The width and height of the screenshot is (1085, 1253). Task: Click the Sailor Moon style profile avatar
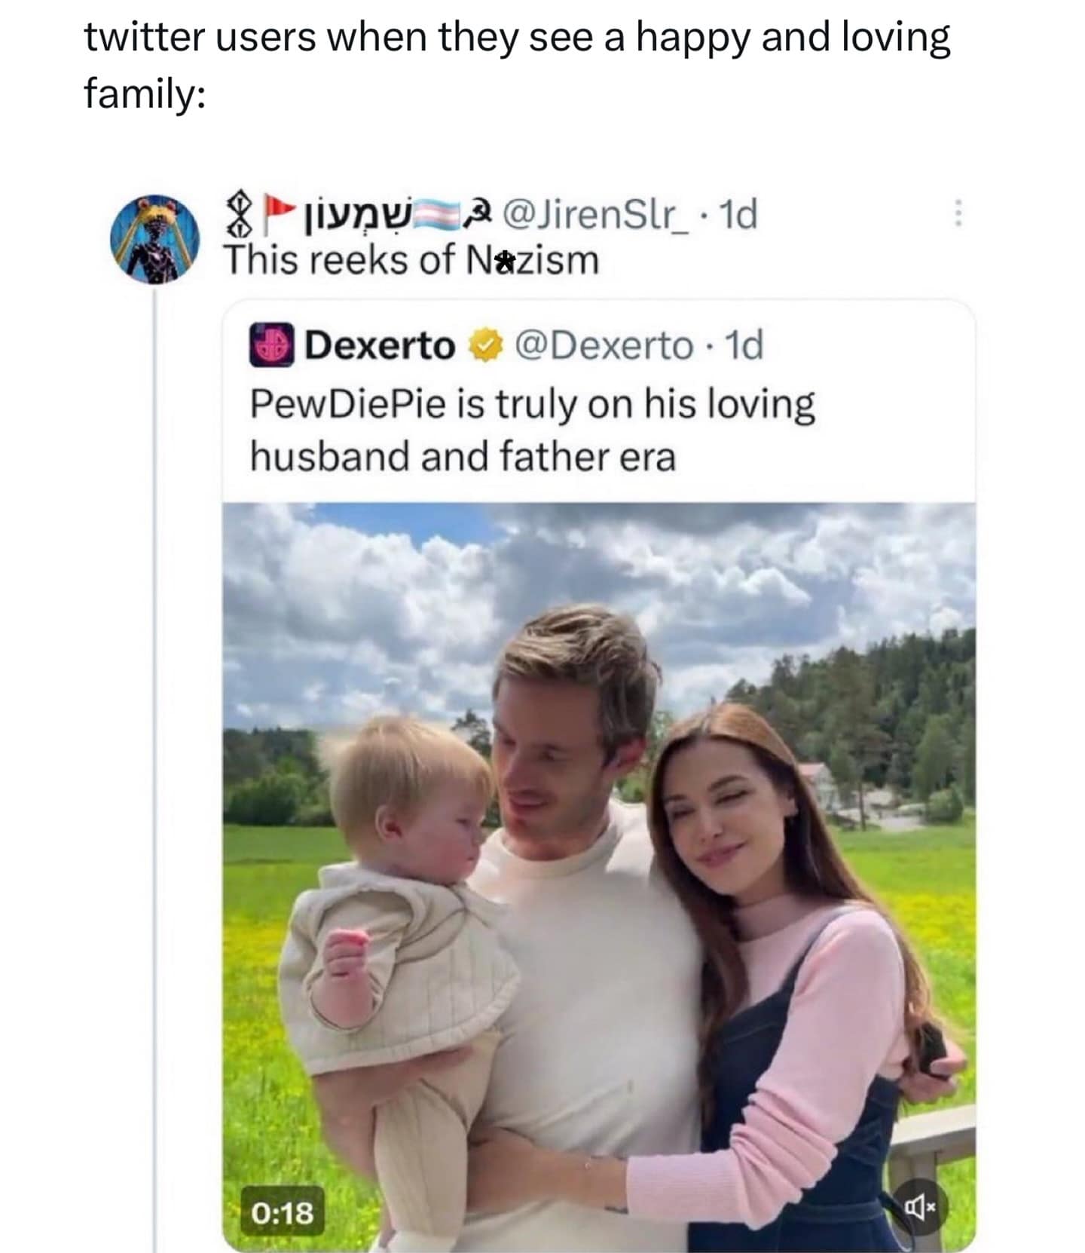coord(156,240)
